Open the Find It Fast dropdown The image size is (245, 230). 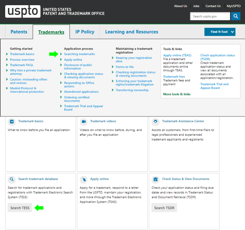click(x=220, y=32)
